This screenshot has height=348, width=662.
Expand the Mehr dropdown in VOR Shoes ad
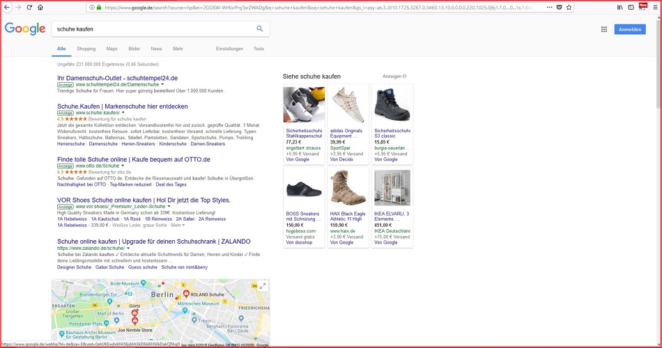[x=178, y=226]
